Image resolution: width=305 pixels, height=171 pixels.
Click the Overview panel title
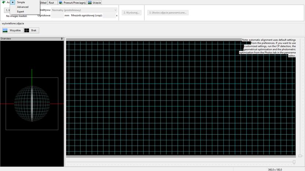coord(6,39)
